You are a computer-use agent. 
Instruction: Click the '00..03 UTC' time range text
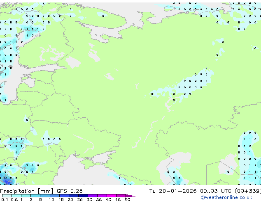(x=215, y=191)
